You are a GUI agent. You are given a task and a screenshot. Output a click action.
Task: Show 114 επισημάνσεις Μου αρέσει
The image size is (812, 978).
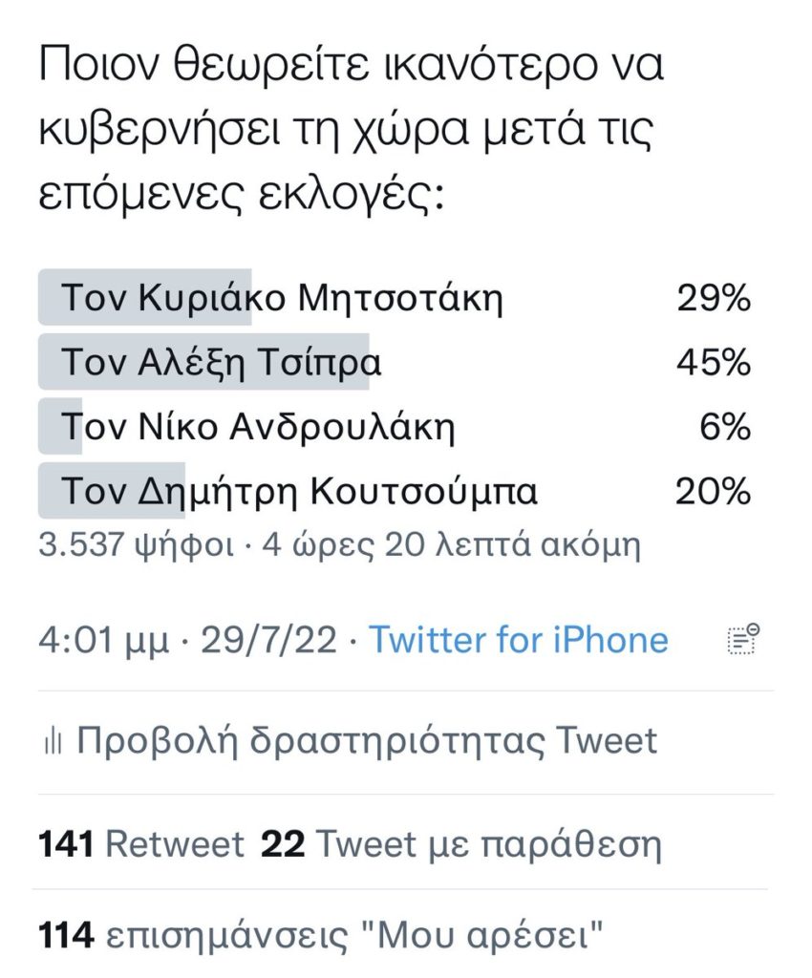pos(321,937)
